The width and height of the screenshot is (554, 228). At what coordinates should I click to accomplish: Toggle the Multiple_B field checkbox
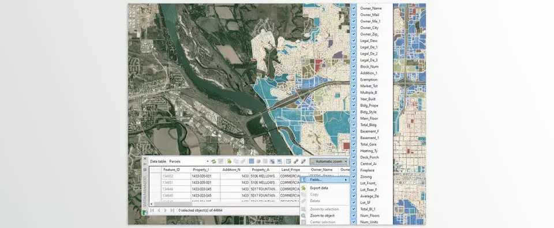pos(354,92)
